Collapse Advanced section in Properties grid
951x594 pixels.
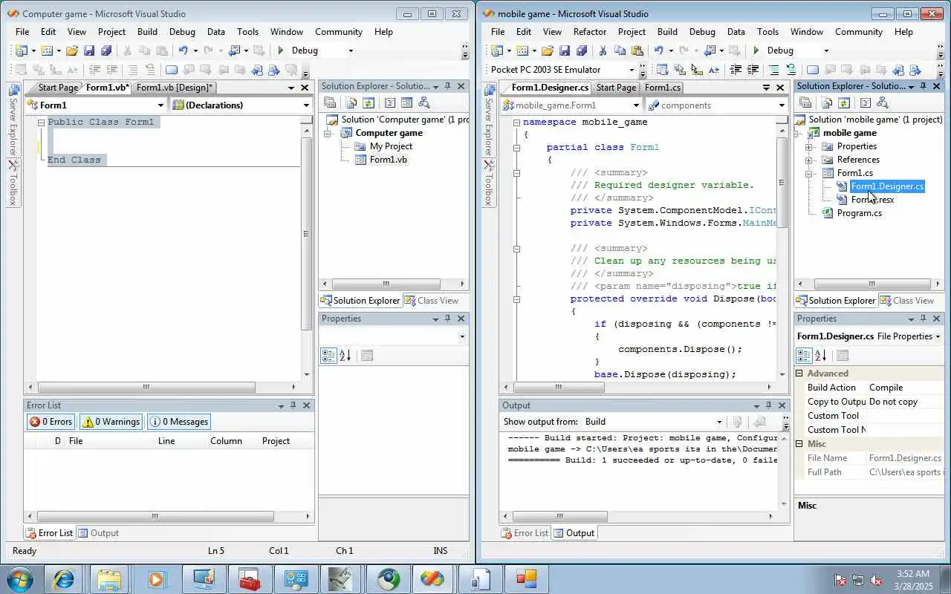point(800,373)
